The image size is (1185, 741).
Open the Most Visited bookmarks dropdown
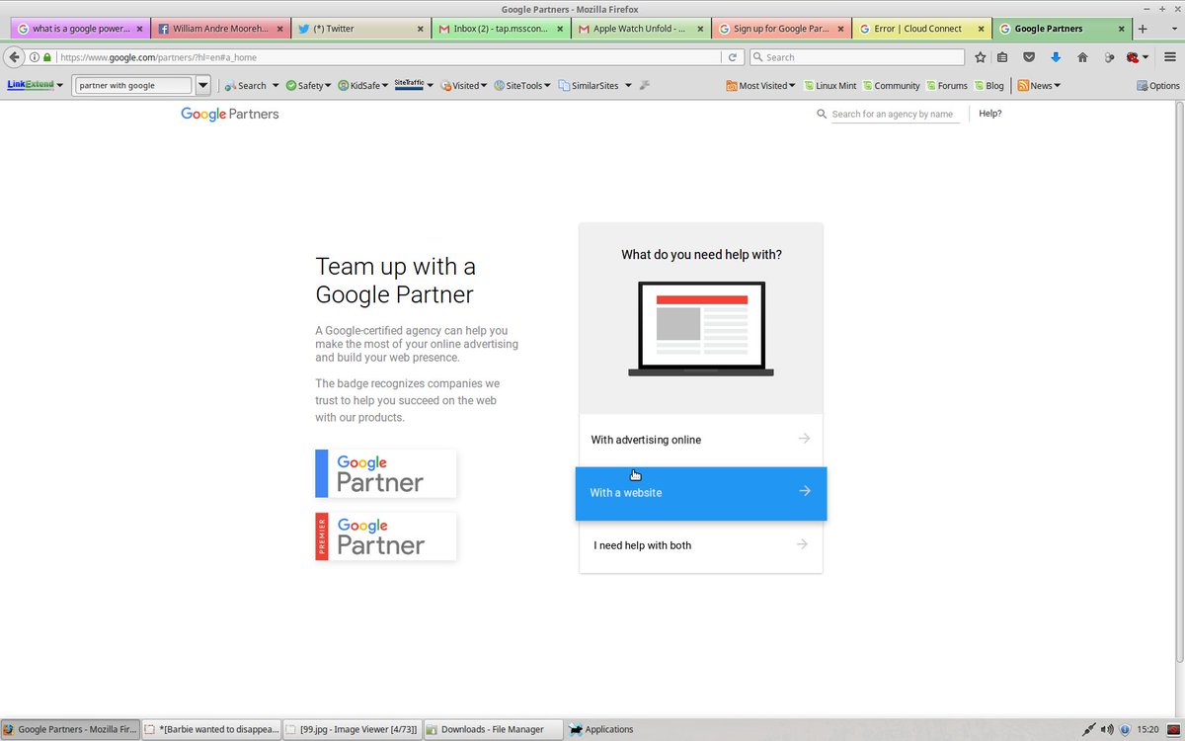point(761,85)
